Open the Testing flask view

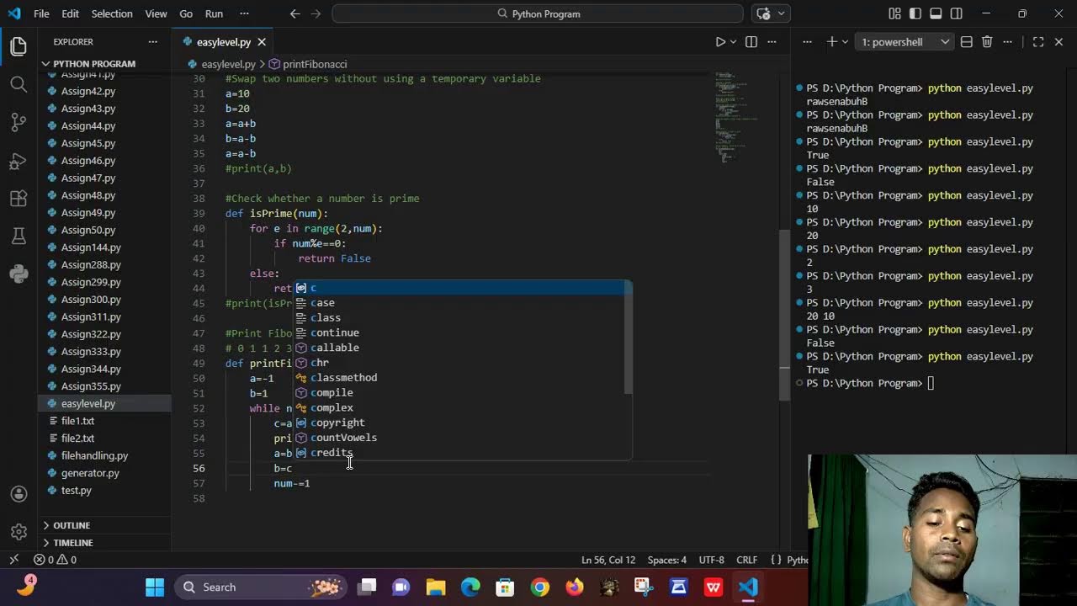coord(19,237)
